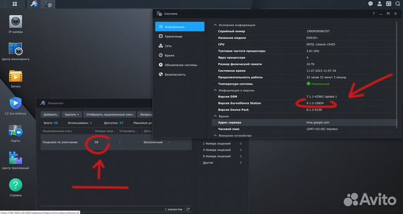Select the Температура системы row

tap(304, 84)
